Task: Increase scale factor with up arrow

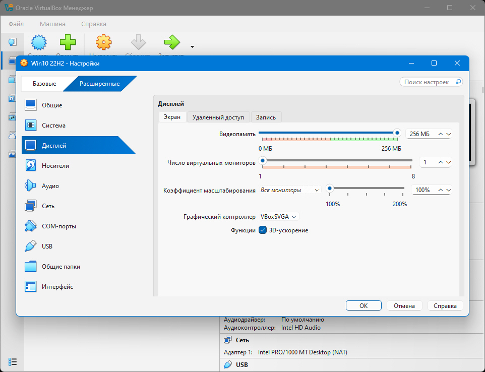Action: pos(441,190)
